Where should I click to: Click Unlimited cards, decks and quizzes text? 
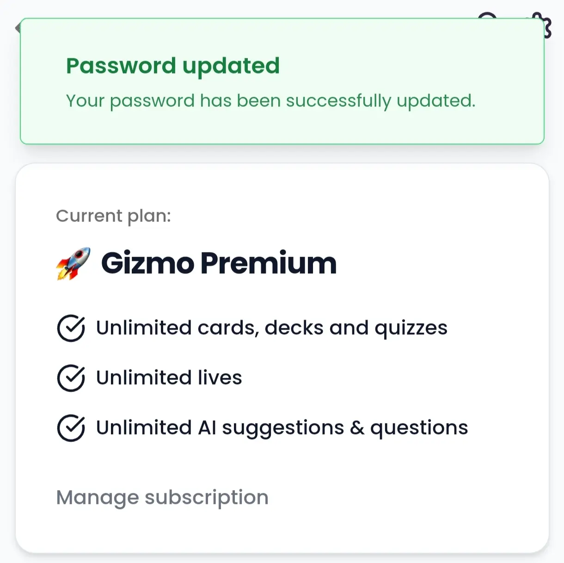coord(272,328)
